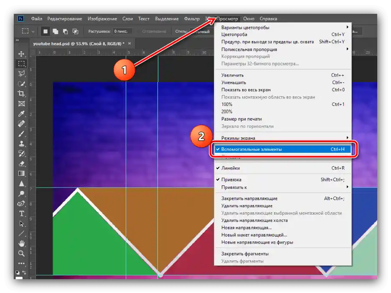Choose Удалить направляющие command

tap(283, 206)
